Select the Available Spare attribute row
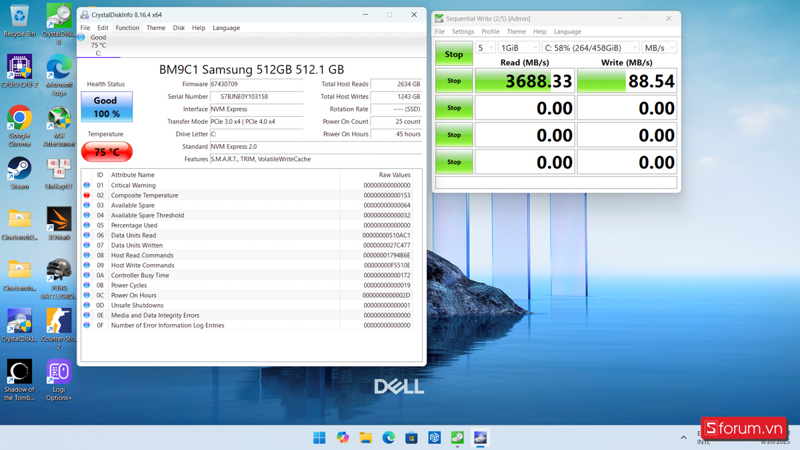800x450 pixels. point(247,205)
